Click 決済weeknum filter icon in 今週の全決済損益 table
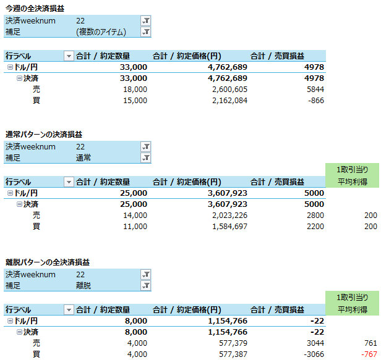This screenshot has width=381, height=360. [x=145, y=21]
